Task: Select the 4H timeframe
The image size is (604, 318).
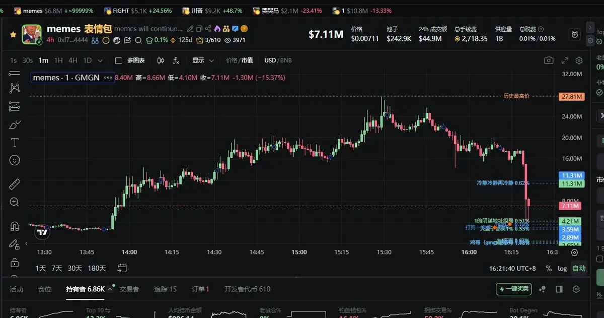Action: pyautogui.click(x=73, y=60)
